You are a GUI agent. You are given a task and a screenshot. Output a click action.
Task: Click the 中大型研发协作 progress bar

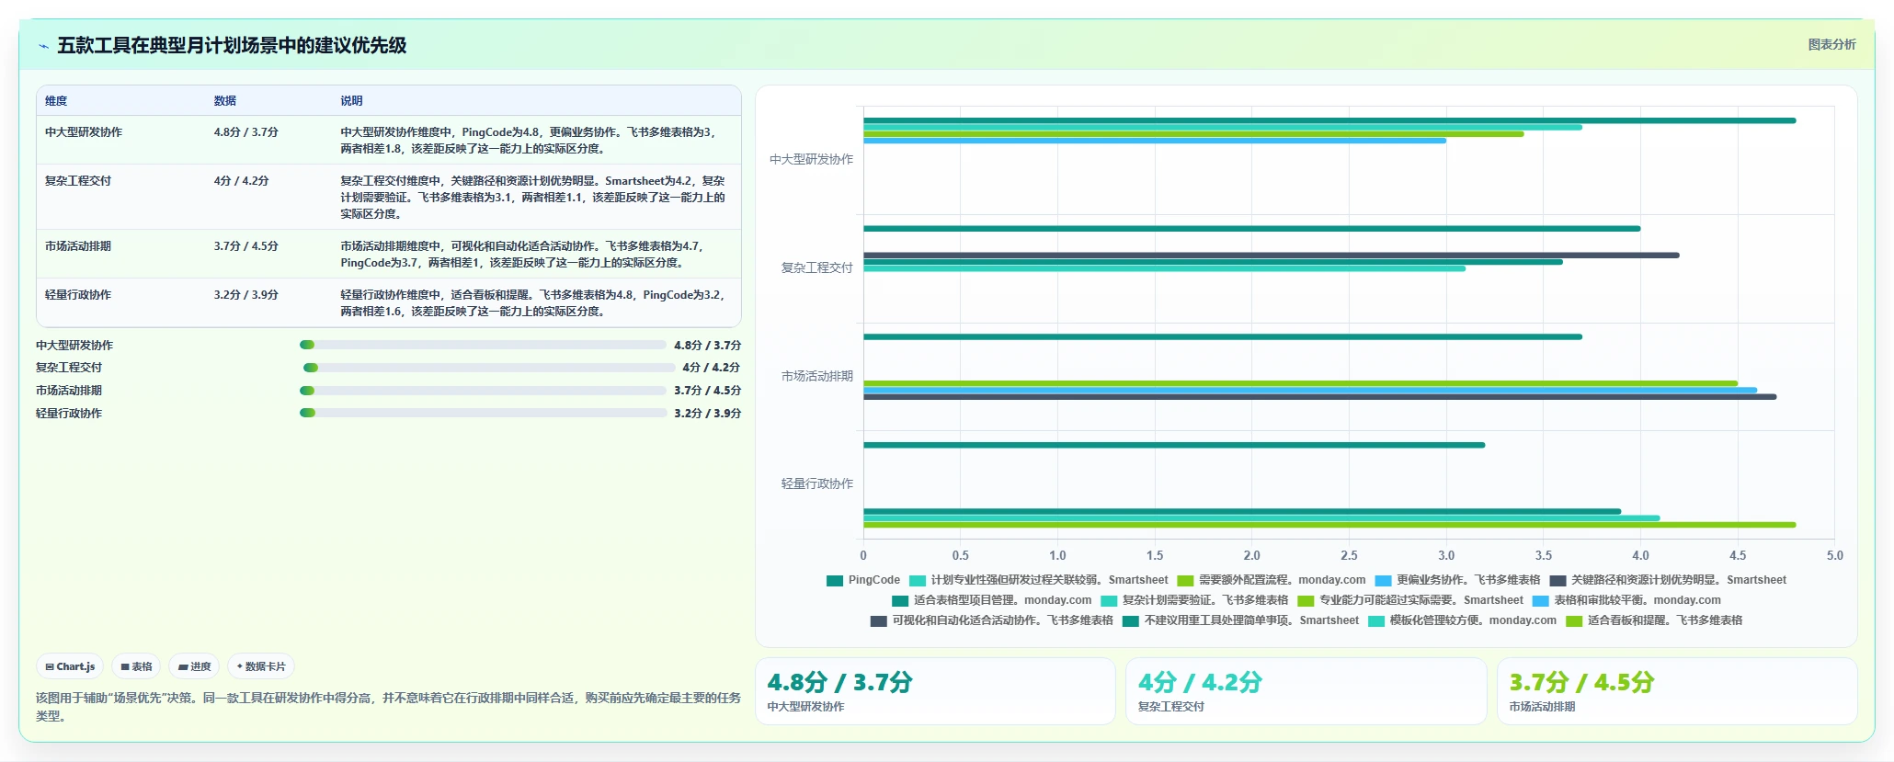tap(483, 345)
